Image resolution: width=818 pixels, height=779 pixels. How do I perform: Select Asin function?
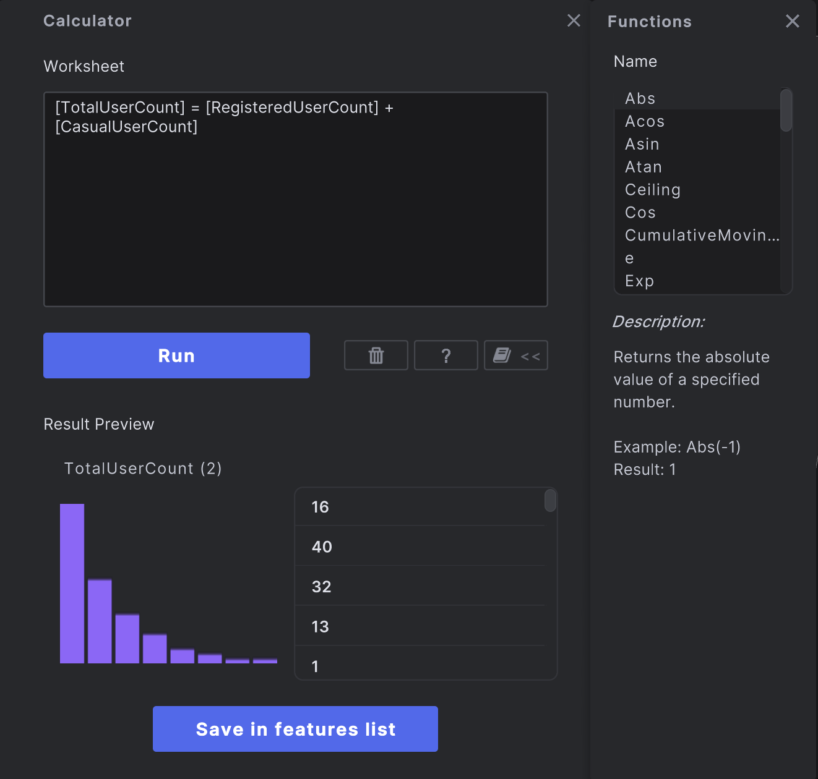click(x=697, y=144)
